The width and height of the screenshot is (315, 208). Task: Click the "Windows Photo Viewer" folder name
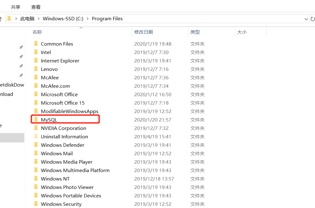(x=67, y=187)
